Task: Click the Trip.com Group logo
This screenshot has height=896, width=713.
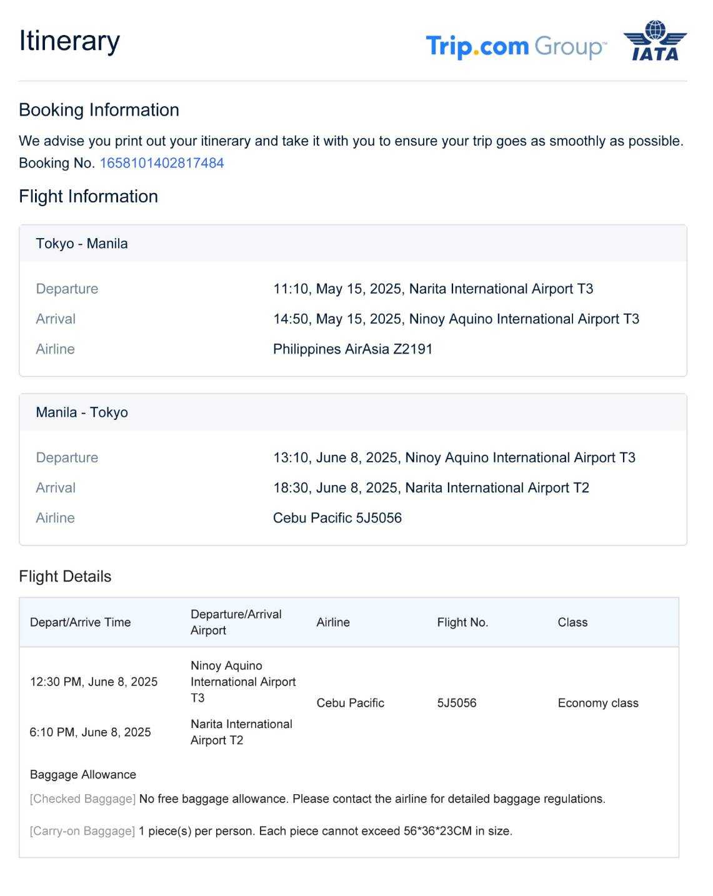Action: (x=516, y=47)
